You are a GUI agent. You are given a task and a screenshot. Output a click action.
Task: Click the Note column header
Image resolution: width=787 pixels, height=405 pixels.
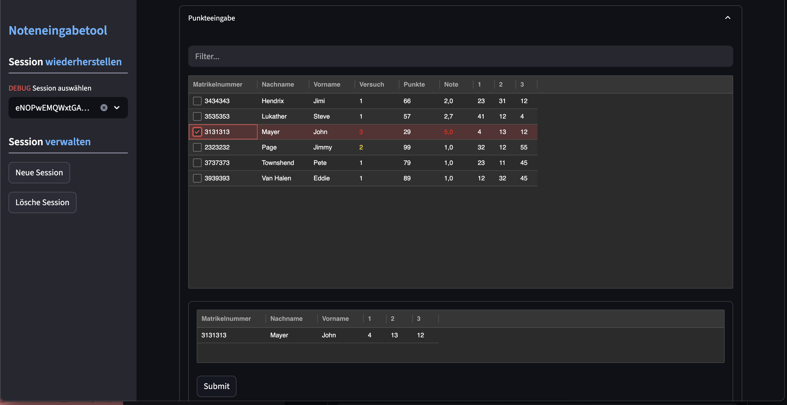pos(451,84)
